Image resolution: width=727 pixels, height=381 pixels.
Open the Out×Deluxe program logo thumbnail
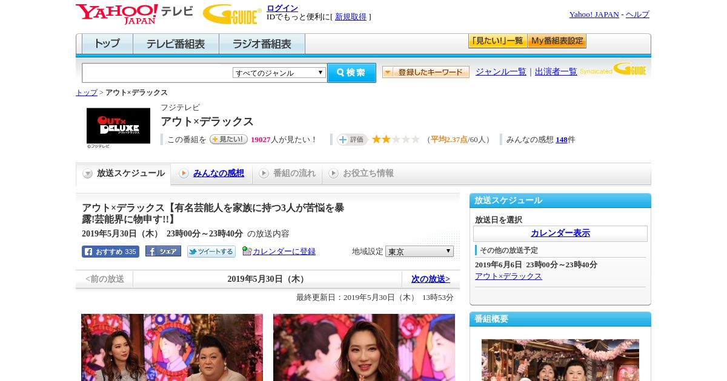click(x=118, y=126)
